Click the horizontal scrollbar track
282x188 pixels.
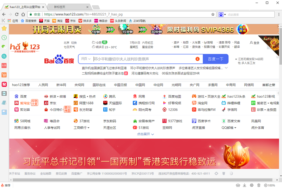144,180
